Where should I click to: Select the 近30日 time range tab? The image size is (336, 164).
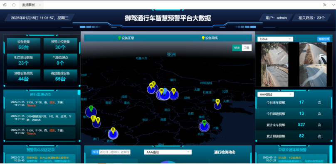point(114,152)
